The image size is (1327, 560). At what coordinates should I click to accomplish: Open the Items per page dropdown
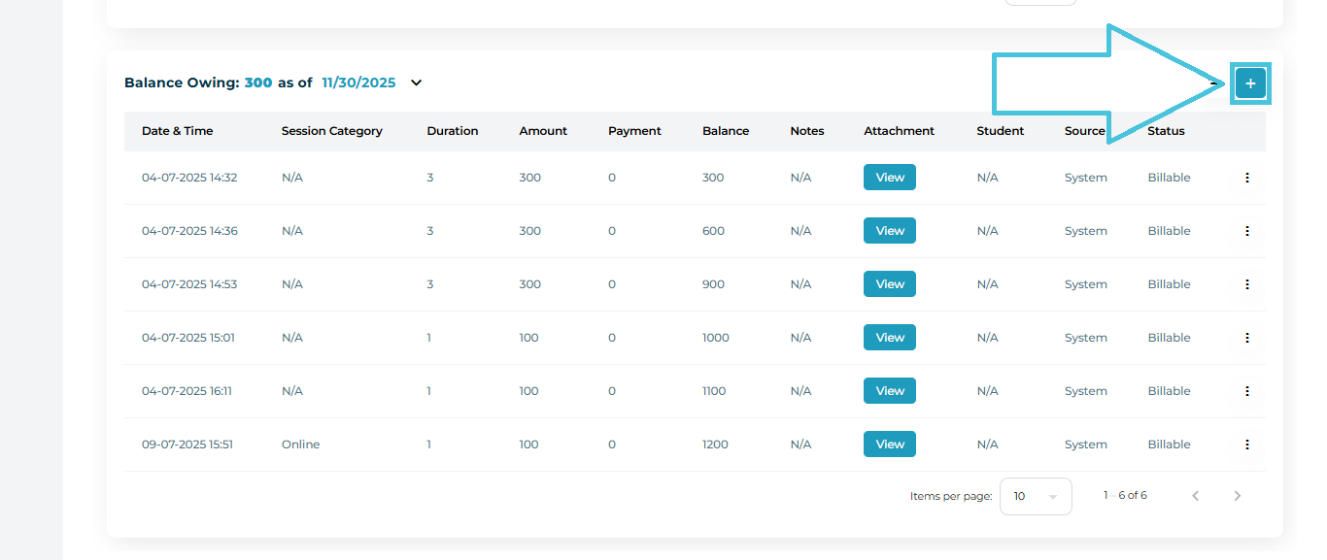tap(1035, 496)
